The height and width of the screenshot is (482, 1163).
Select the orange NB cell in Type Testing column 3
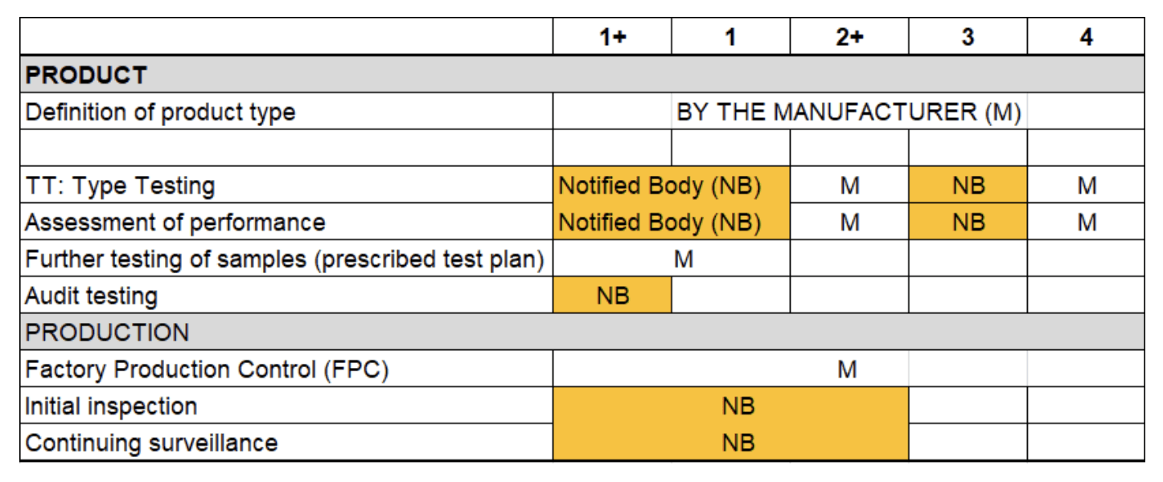coord(968,186)
